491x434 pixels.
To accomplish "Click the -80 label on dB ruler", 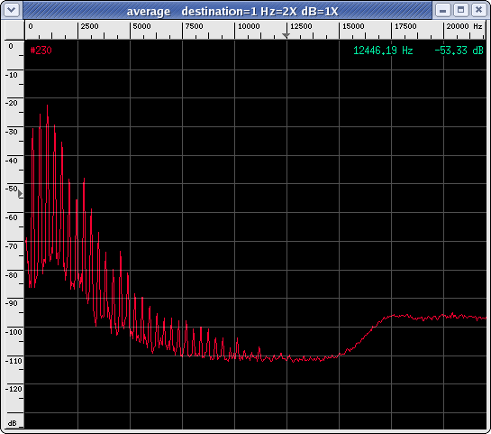I will pos(12,275).
